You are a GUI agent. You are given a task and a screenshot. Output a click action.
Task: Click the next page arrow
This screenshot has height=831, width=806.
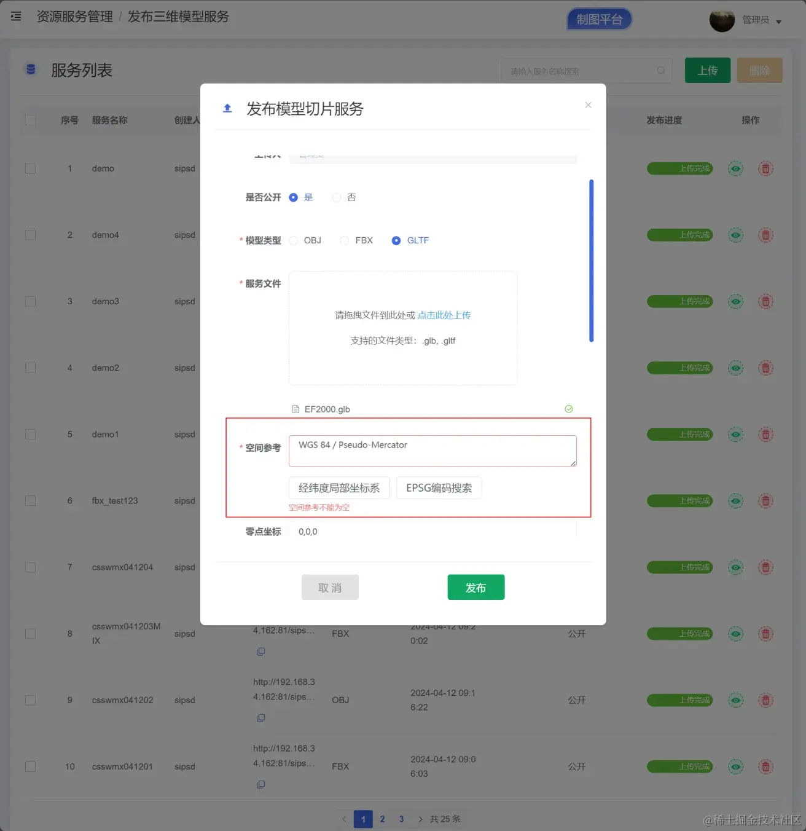tap(420, 819)
